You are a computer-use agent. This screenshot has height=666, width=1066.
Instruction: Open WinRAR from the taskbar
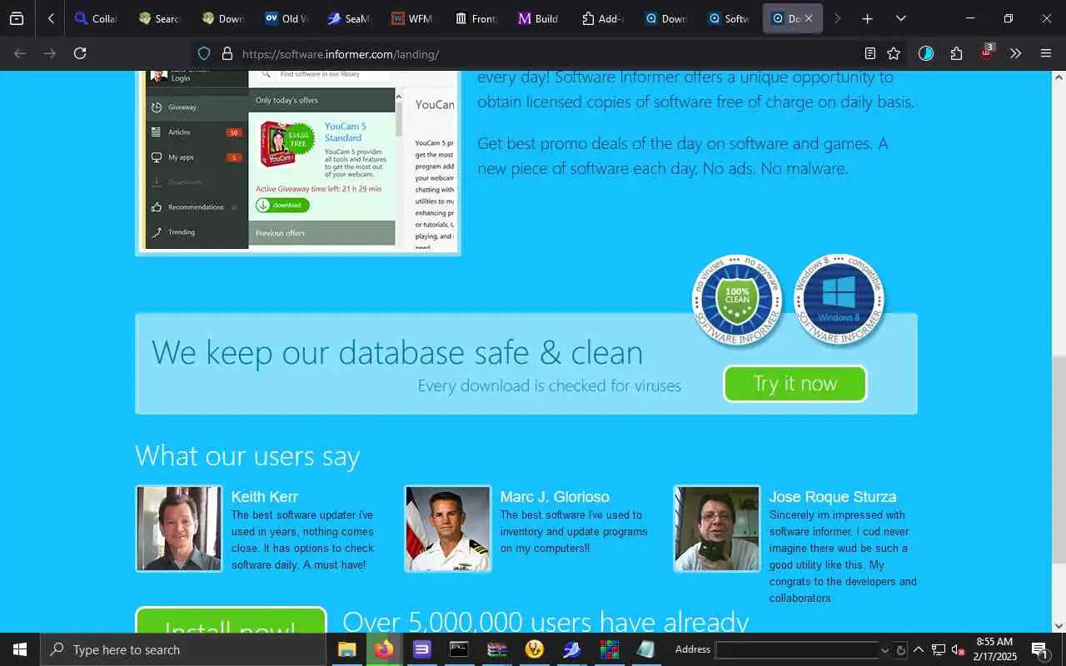[497, 649]
